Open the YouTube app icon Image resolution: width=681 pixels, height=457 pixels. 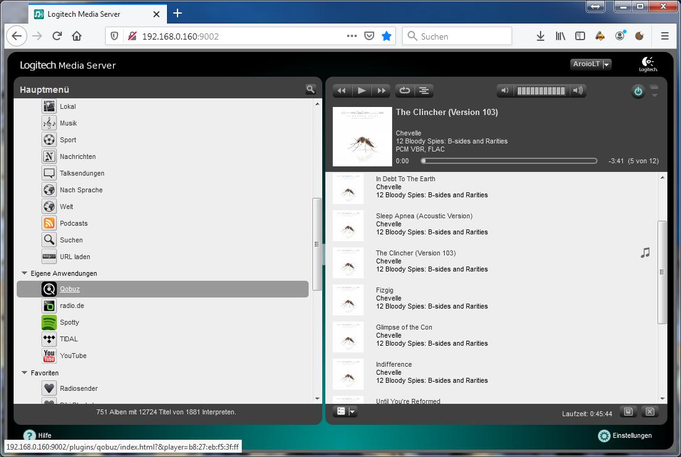coord(49,356)
